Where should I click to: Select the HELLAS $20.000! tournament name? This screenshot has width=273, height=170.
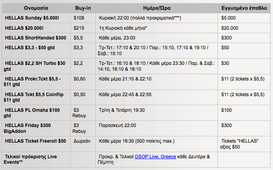tap(25, 28)
